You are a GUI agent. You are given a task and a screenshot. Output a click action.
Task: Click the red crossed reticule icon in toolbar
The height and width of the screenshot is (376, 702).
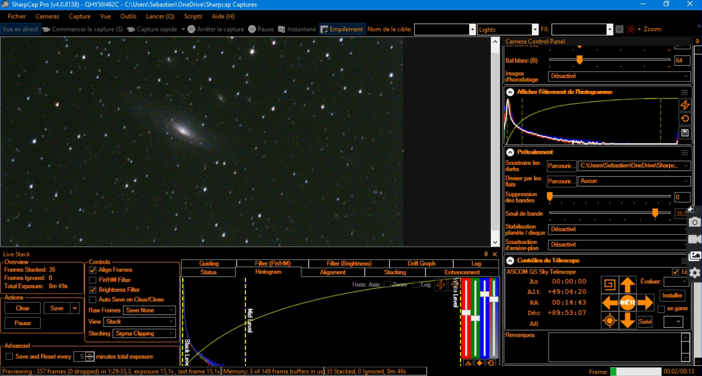point(631,29)
